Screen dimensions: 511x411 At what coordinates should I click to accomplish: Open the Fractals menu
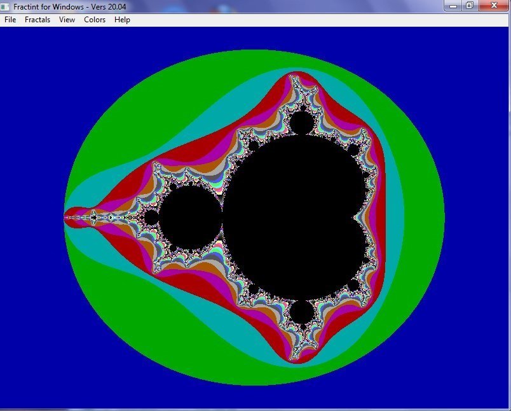[x=37, y=20]
